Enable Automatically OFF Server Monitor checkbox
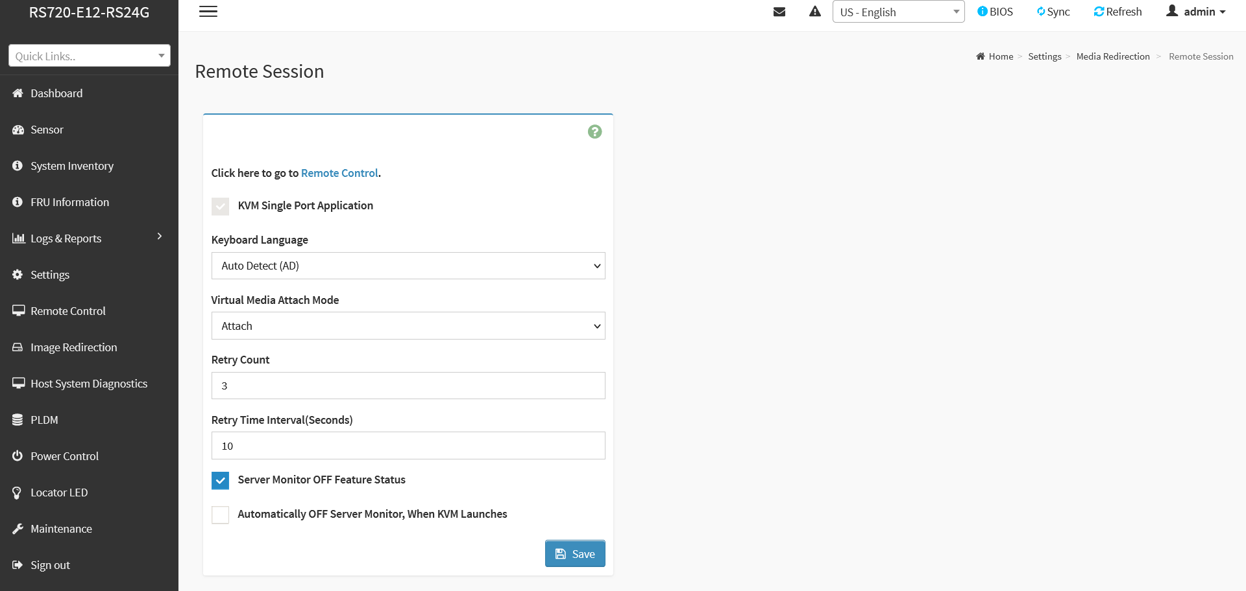 pyautogui.click(x=220, y=515)
